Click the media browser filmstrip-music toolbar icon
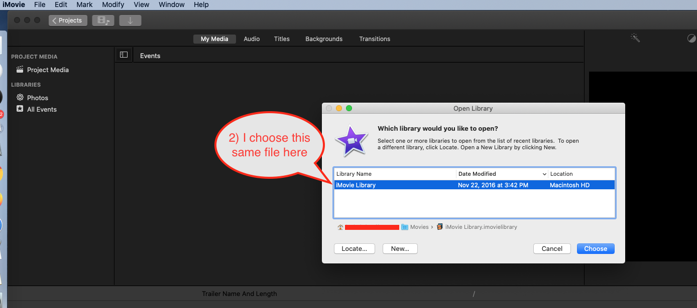 click(x=103, y=21)
